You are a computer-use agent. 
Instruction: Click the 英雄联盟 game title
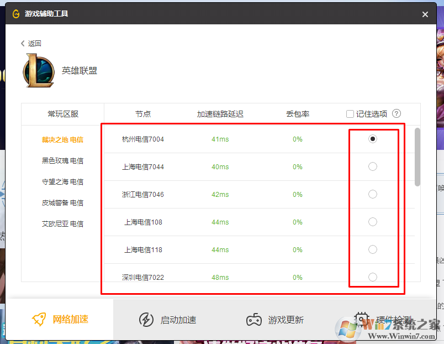click(x=80, y=71)
